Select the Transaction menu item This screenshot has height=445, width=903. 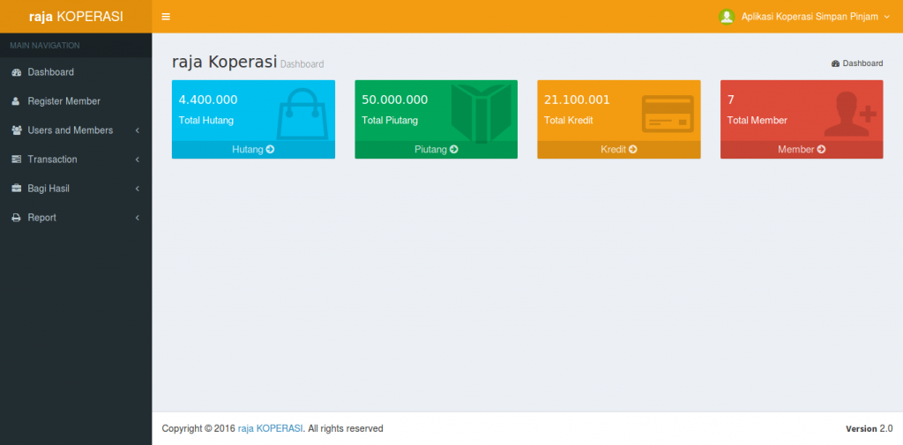pyautogui.click(x=76, y=159)
